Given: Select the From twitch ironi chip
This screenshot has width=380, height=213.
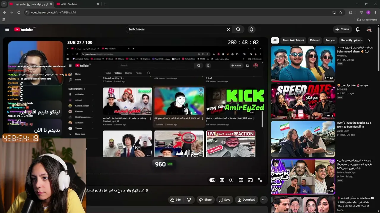Looking at the screenshot, I should (293, 40).
